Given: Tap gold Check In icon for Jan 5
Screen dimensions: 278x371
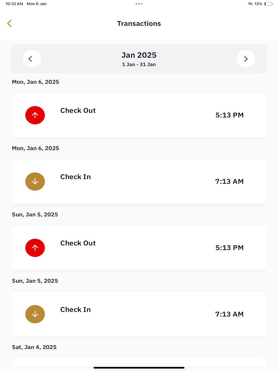Looking at the screenshot, I should pos(35,314).
